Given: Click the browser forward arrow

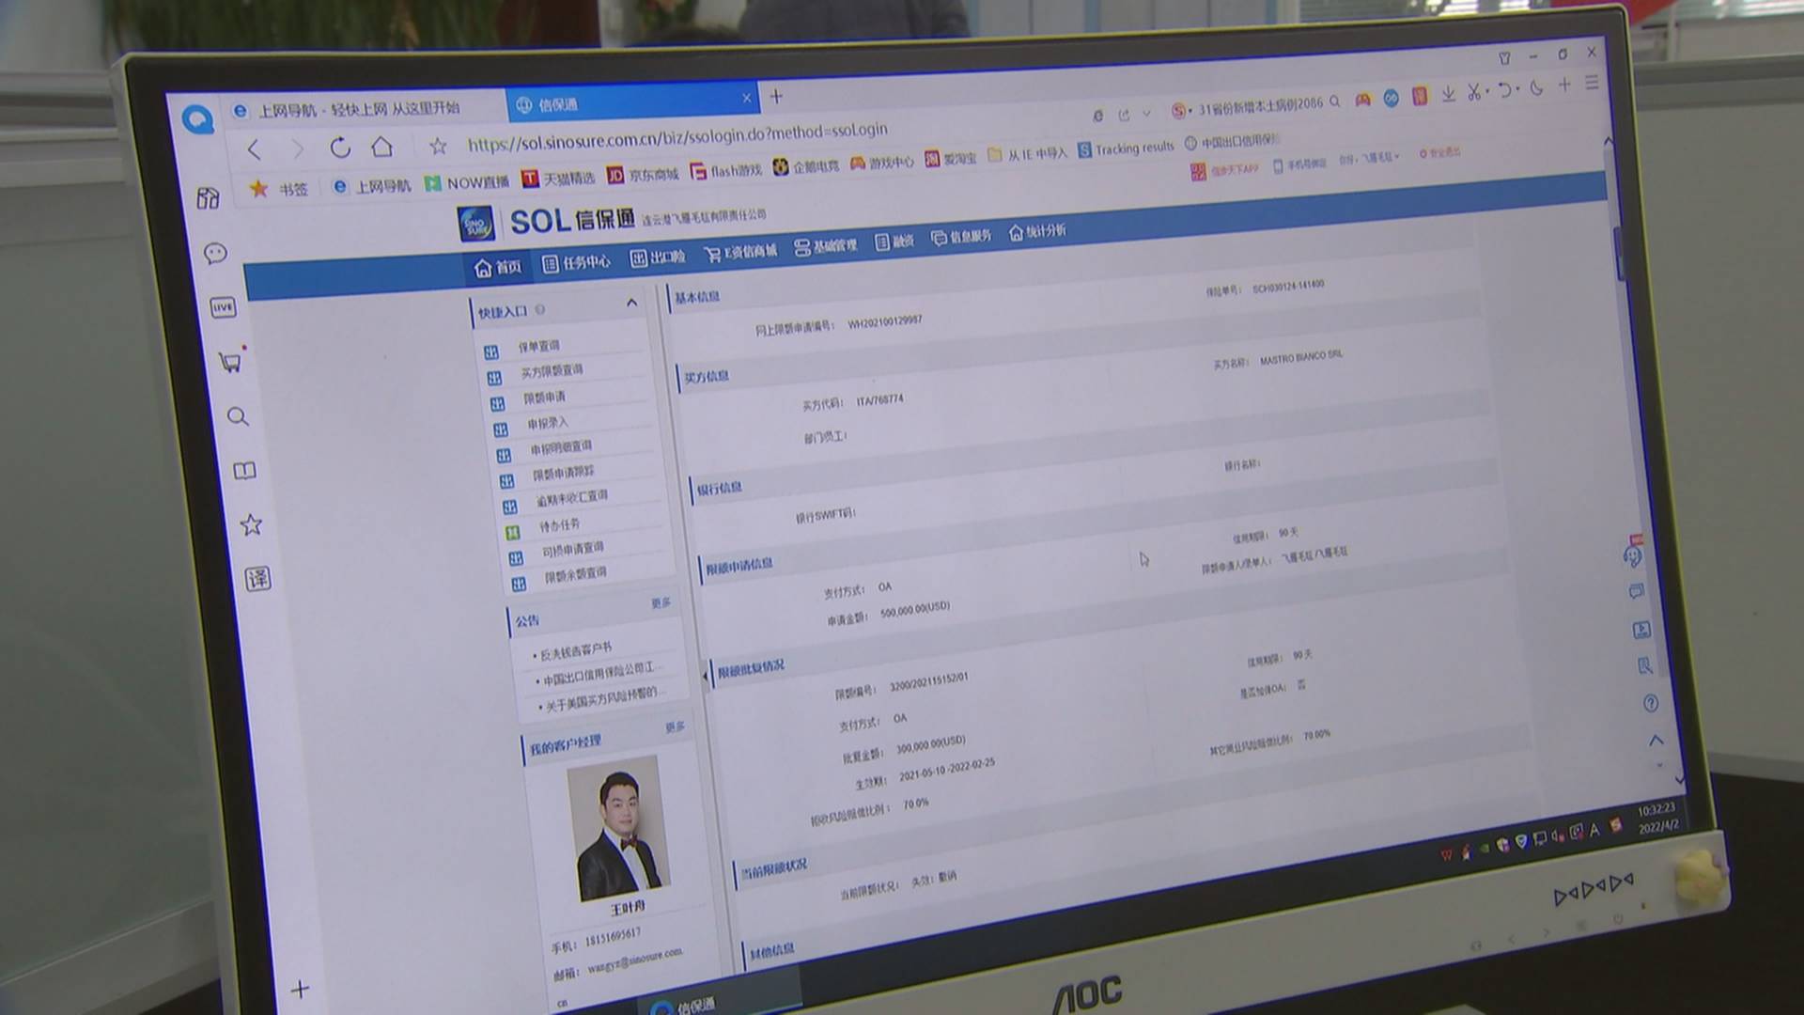Looking at the screenshot, I should click(297, 148).
